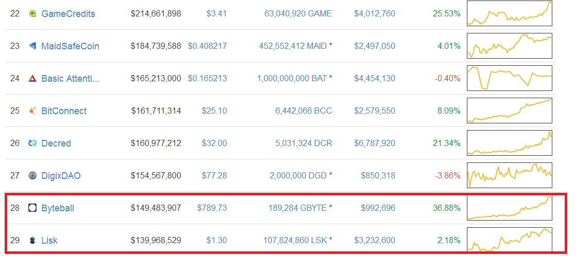Click supply 1,000,000,000 BAT

pyautogui.click(x=292, y=79)
